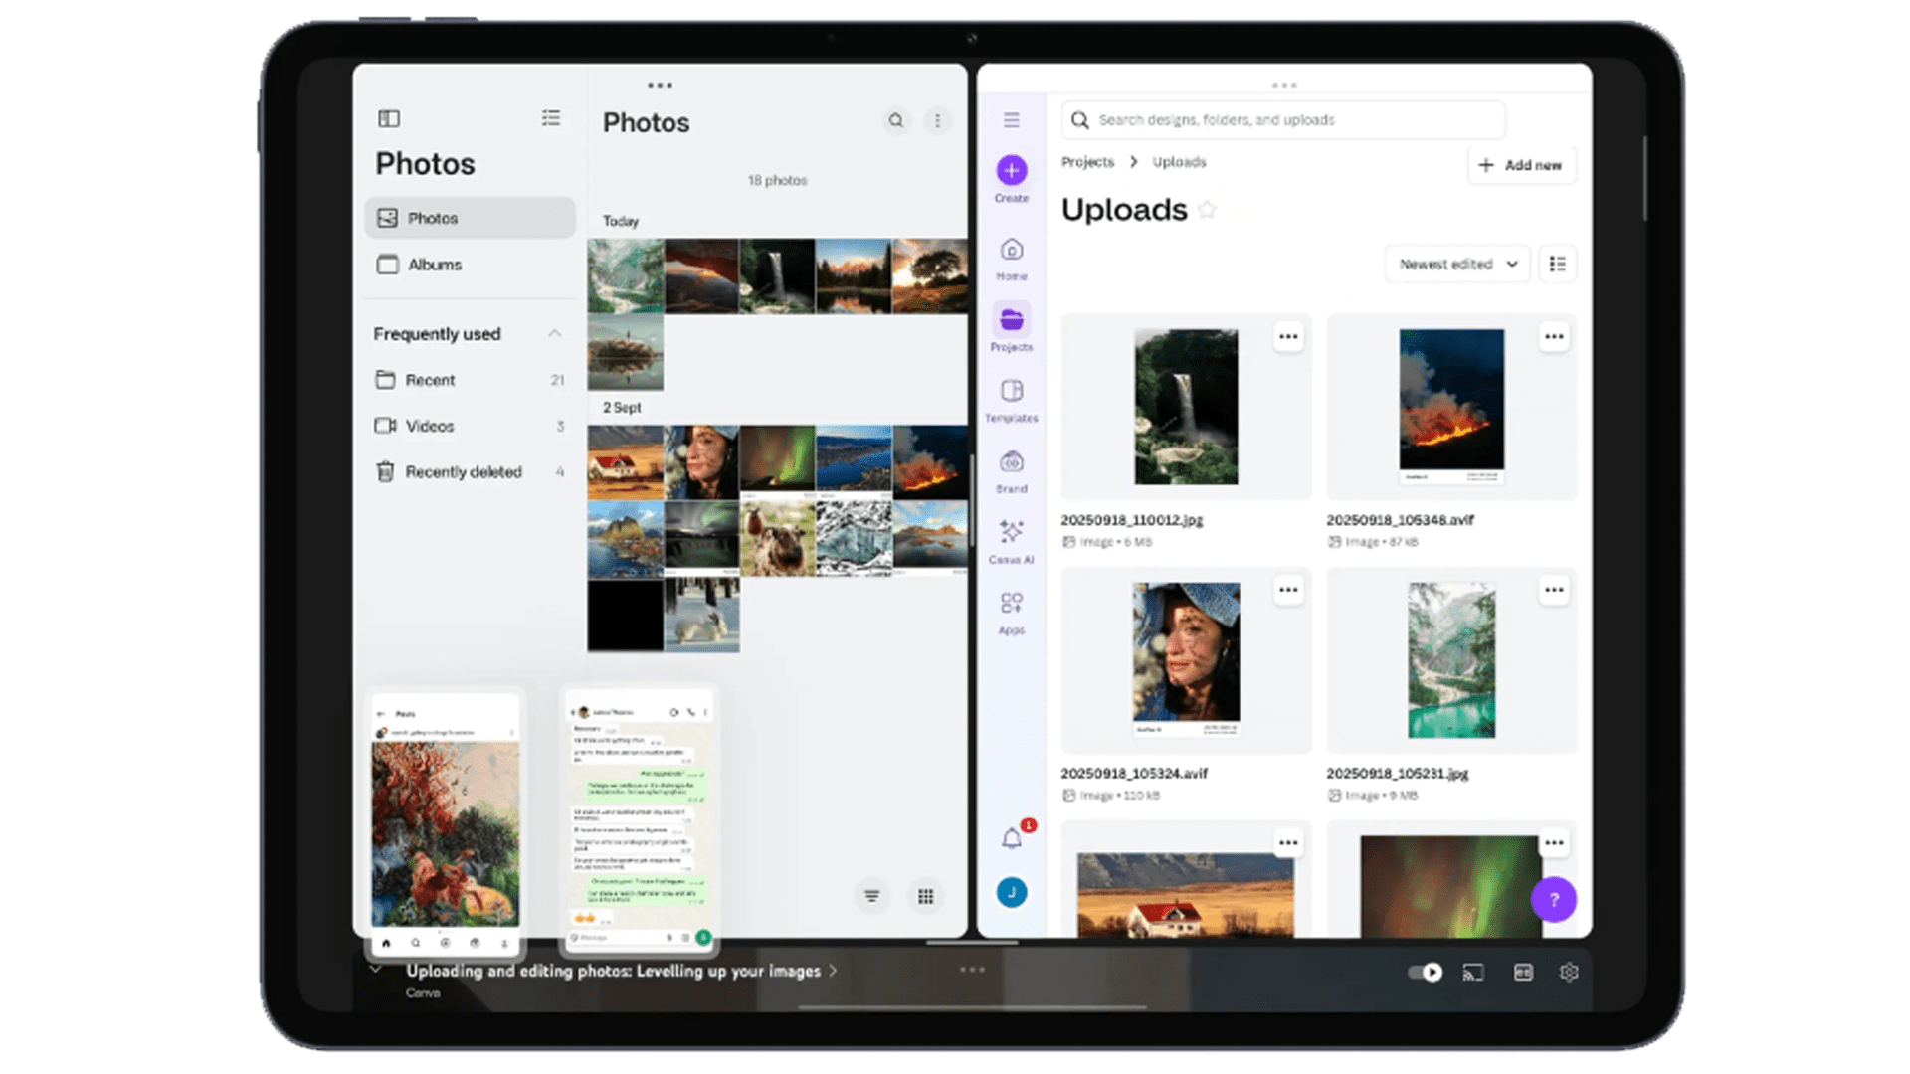Open the Templates sidebar icon
Screen dimensions: 1910x1074
(1012, 391)
